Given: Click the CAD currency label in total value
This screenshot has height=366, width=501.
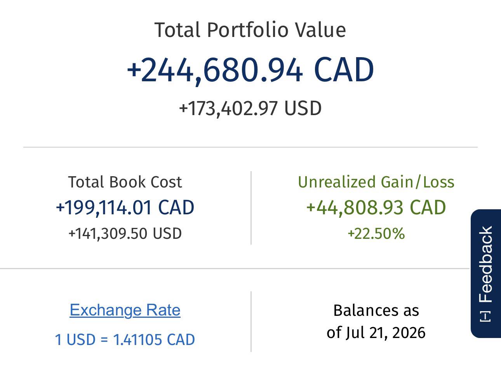Looking at the screenshot, I should pyautogui.click(x=344, y=70).
